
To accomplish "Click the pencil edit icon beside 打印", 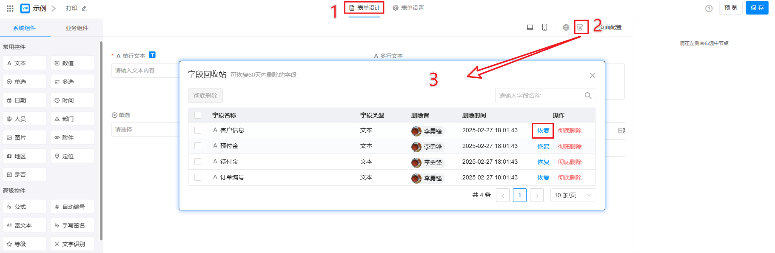I will [84, 9].
